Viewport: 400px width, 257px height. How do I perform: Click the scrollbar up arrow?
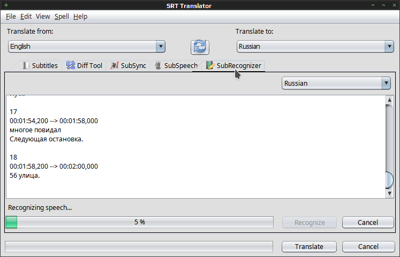389,100
